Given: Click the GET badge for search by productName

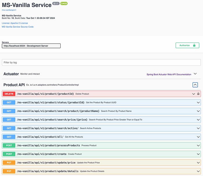Looking at the screenshot, I should click(x=9, y=111).
